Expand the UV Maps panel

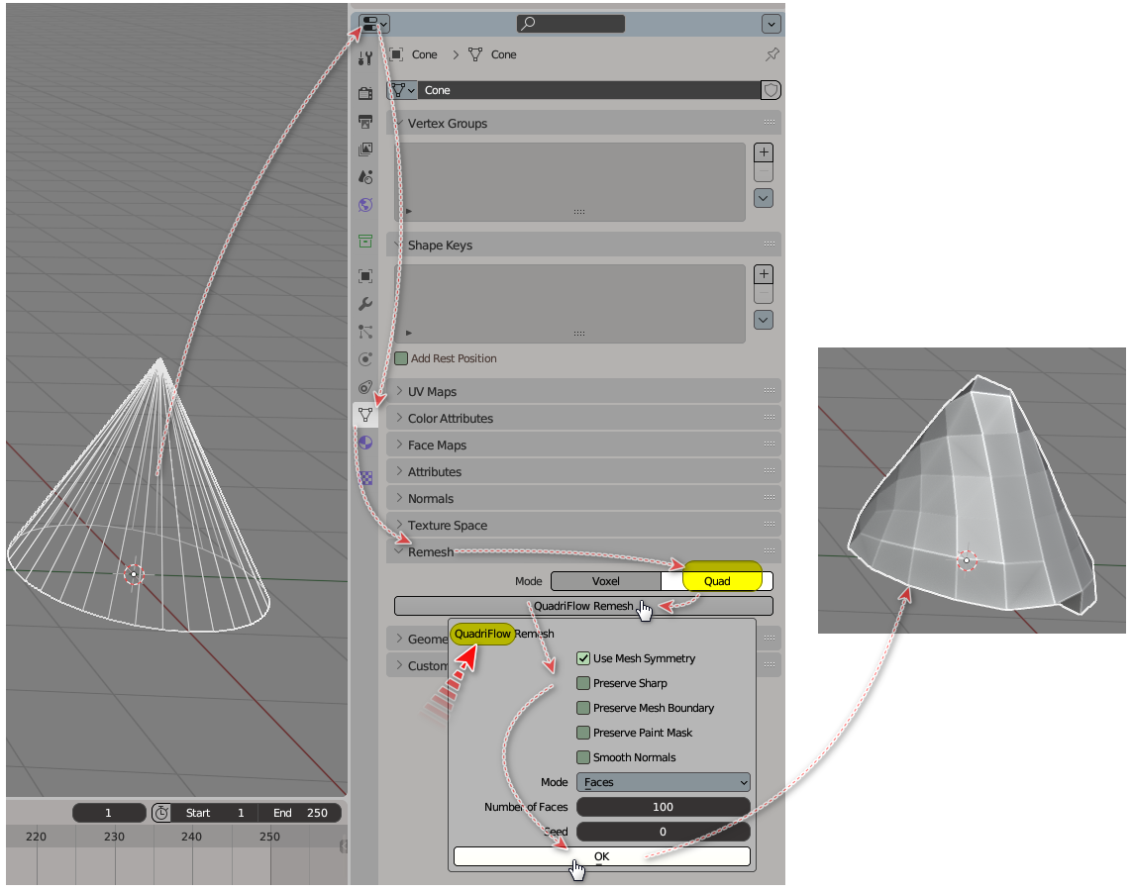tap(432, 392)
